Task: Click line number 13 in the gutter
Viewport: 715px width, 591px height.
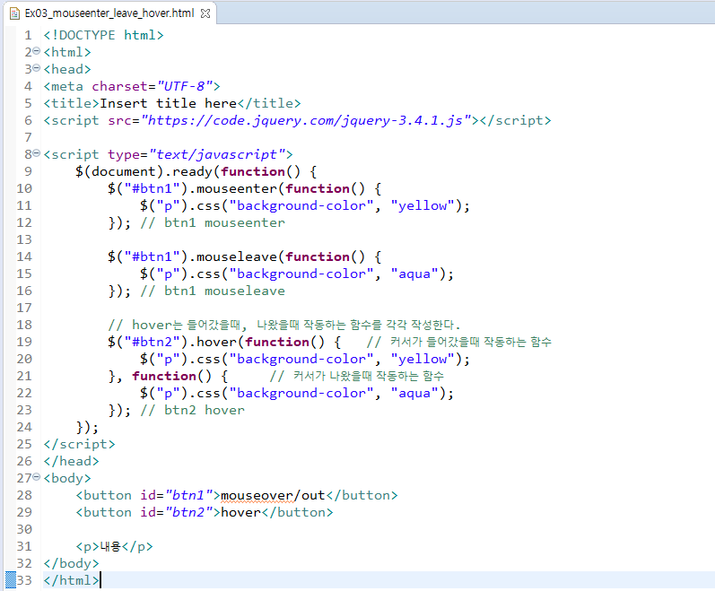Action: click(x=24, y=239)
